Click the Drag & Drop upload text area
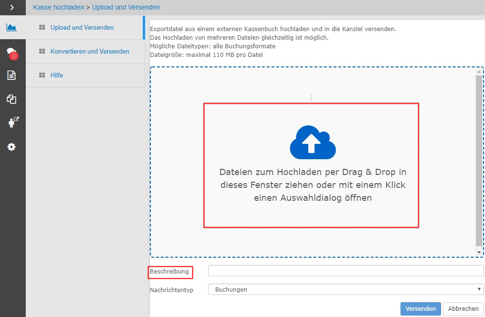The width and height of the screenshot is (485, 317). (313, 185)
